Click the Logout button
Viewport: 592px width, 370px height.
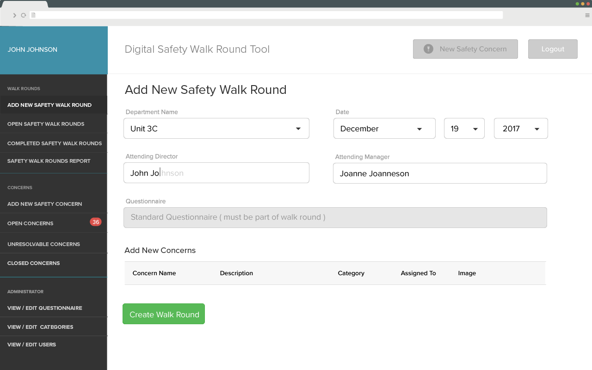pyautogui.click(x=553, y=49)
